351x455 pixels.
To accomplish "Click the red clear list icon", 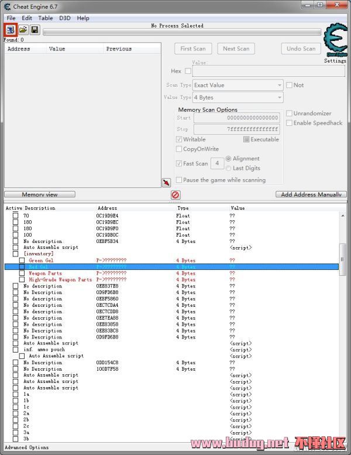I will click(x=175, y=195).
